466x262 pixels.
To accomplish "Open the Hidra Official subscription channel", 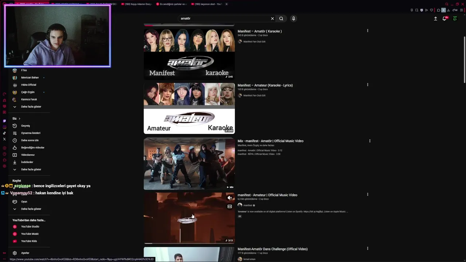I will pos(29,85).
